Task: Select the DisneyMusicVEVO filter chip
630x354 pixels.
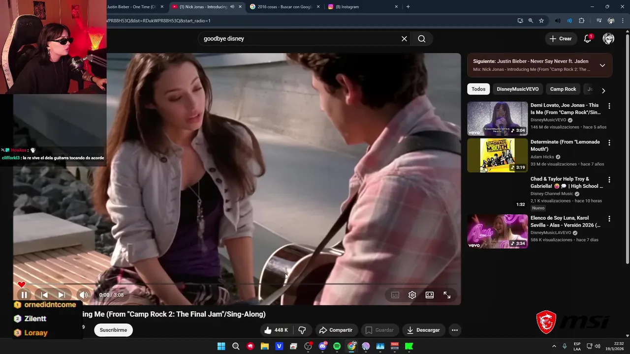Action: tap(518, 89)
